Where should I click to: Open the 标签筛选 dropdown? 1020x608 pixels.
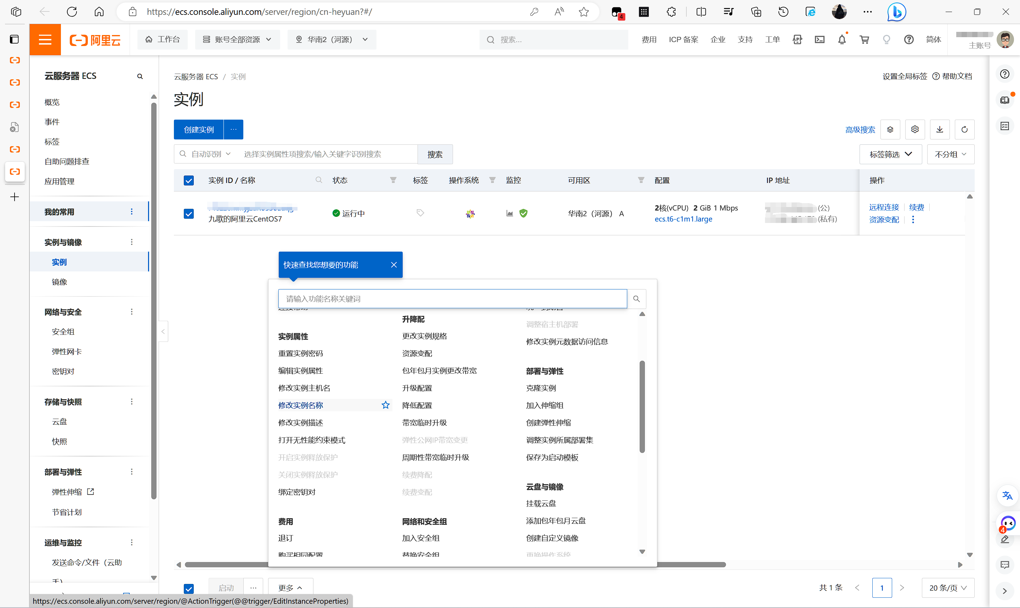pos(890,154)
